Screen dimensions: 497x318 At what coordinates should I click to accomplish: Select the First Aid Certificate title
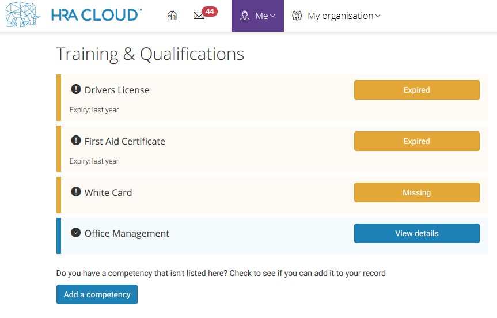pos(125,141)
